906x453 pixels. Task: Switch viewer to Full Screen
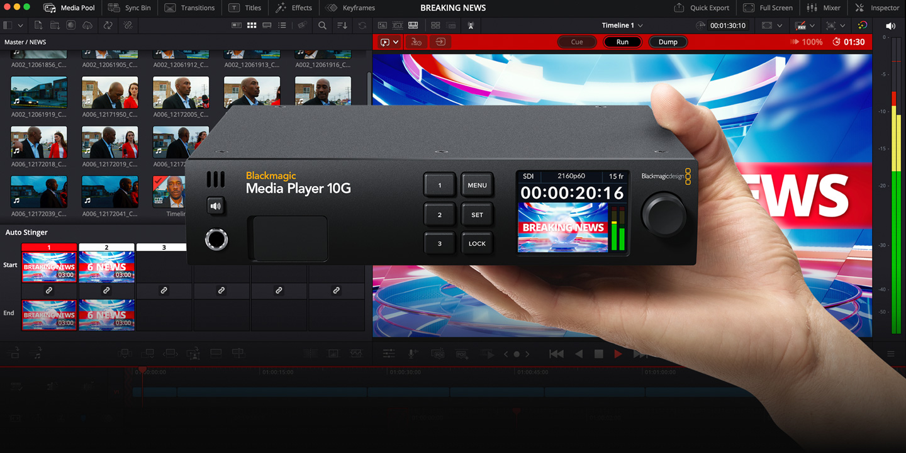coord(768,8)
